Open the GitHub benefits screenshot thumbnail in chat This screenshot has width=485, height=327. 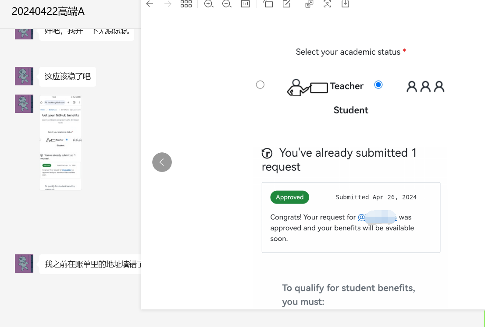pos(61,143)
